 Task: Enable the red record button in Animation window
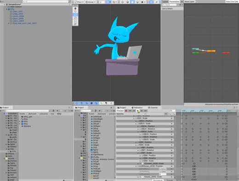(x=126, y=111)
